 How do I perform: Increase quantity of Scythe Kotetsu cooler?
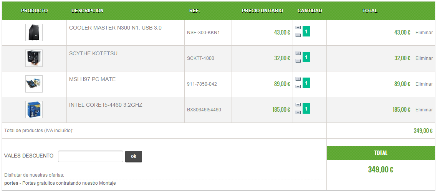(x=298, y=53)
